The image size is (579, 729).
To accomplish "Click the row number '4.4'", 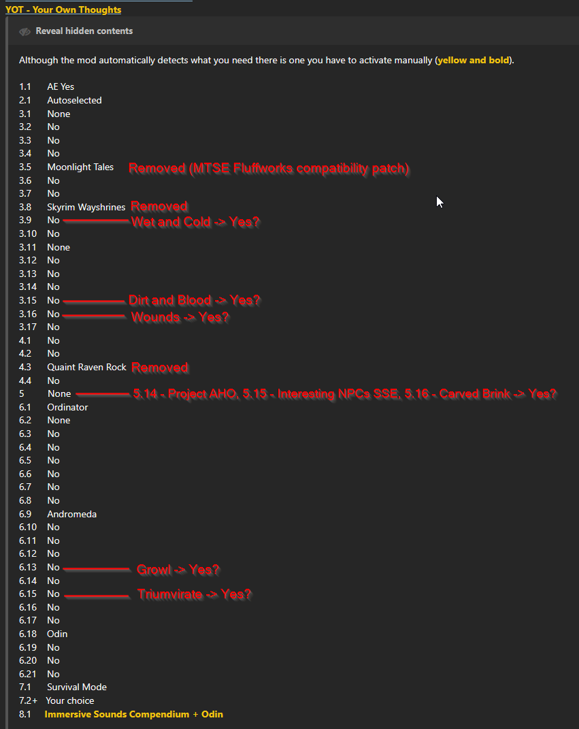I will 25,380.
